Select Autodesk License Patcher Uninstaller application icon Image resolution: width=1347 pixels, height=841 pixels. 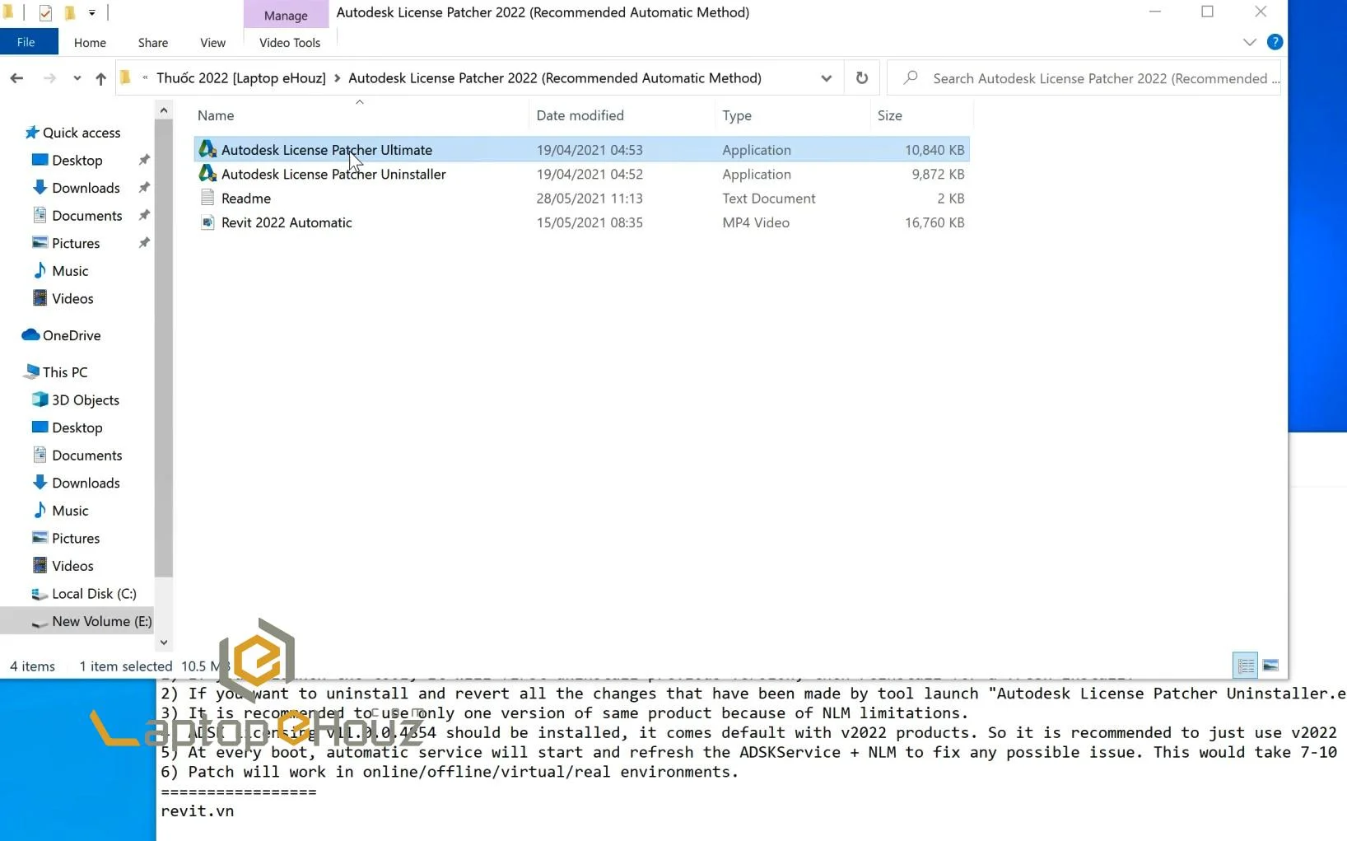tap(207, 174)
